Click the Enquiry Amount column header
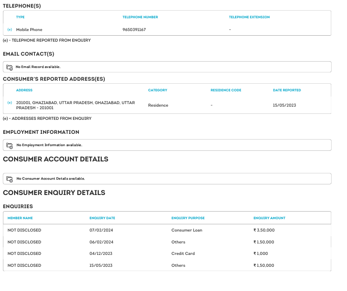This screenshot has width=347, height=291. (x=269, y=218)
